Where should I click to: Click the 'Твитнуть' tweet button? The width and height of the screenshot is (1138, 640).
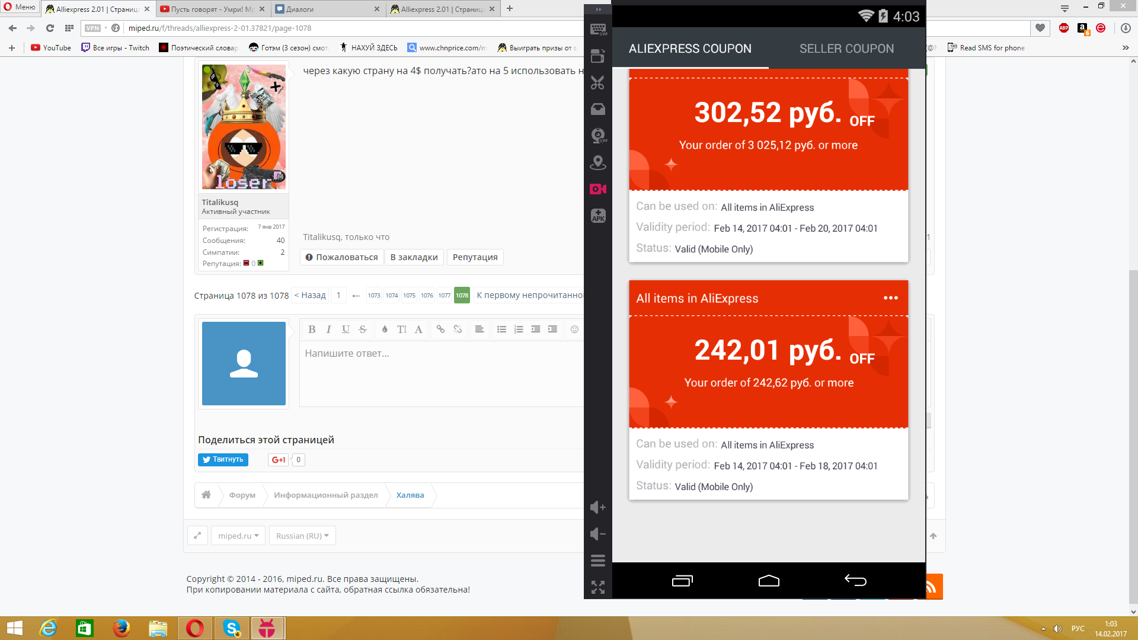coord(223,459)
